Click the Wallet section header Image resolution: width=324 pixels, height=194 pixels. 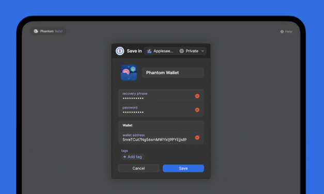coord(128,125)
